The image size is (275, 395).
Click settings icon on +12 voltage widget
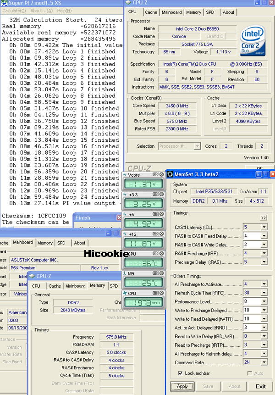click(155, 234)
